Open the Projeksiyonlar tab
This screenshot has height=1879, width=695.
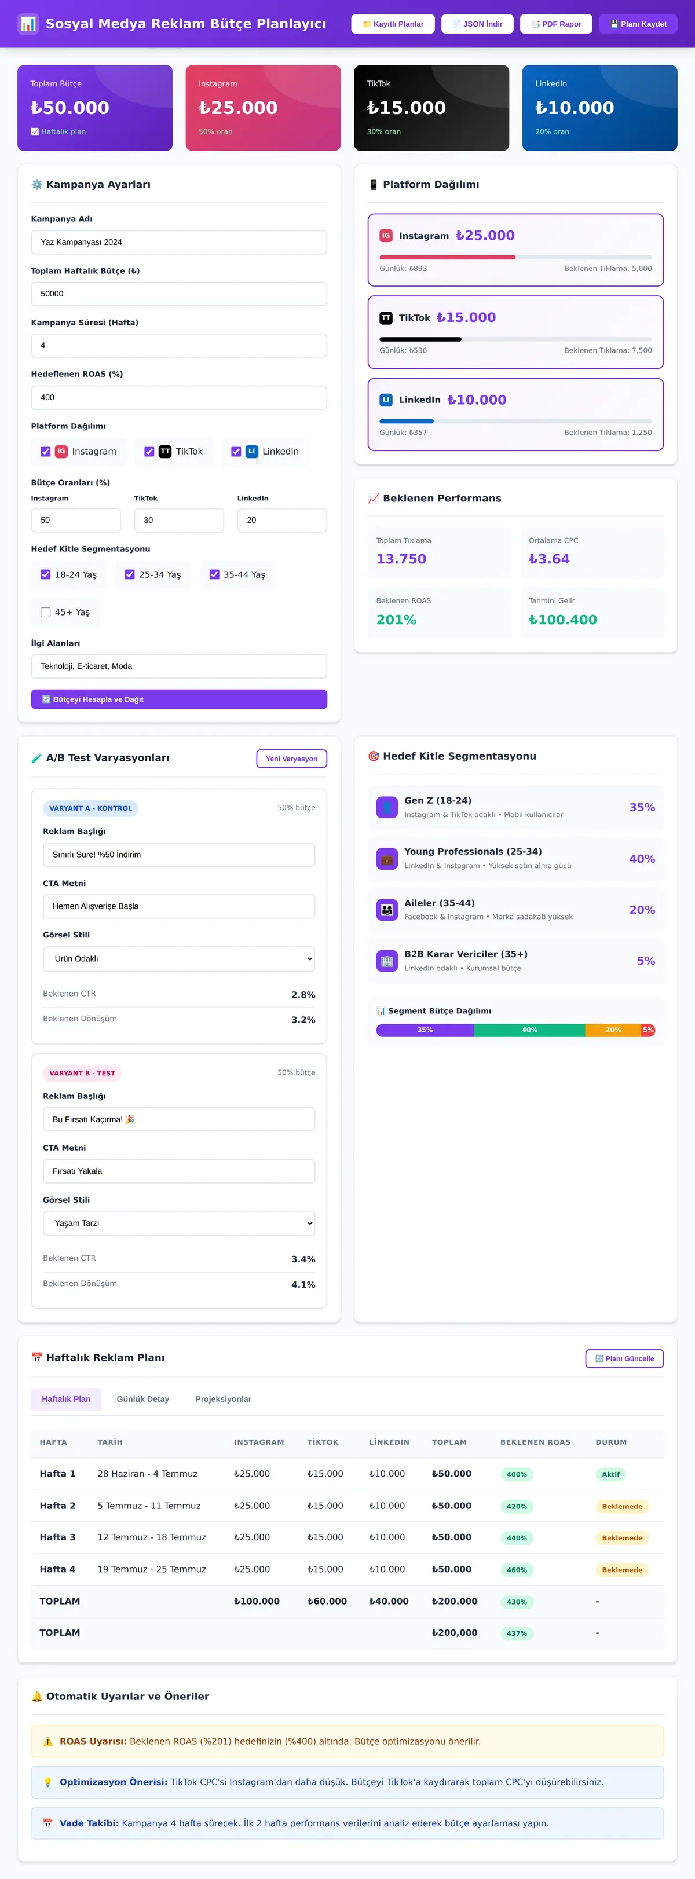(x=223, y=1399)
